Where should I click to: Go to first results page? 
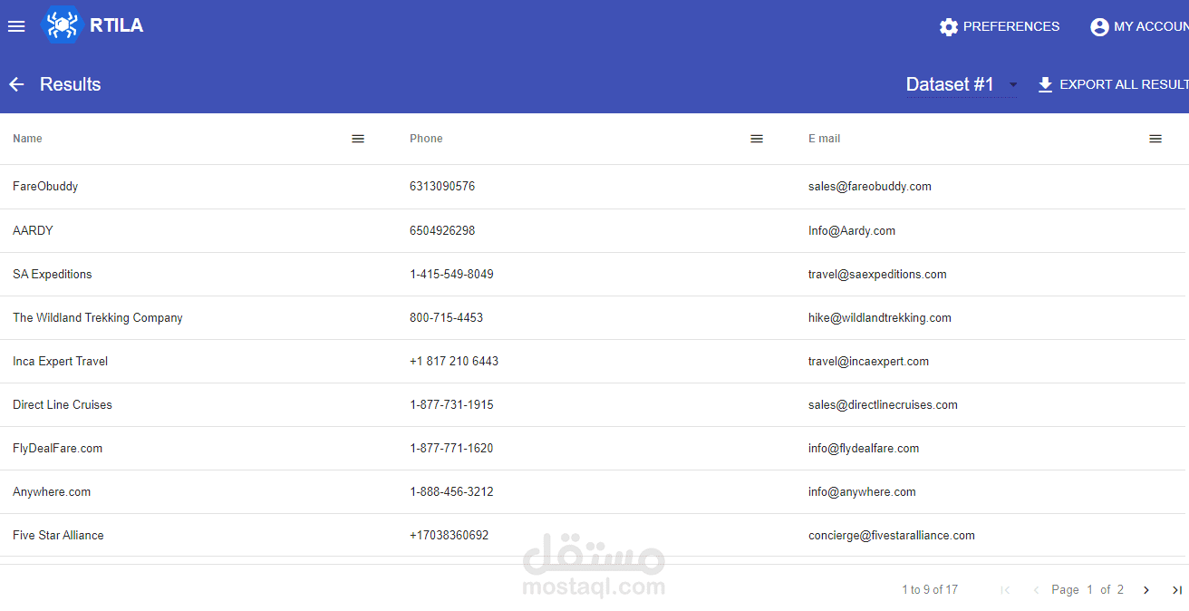tap(1005, 590)
